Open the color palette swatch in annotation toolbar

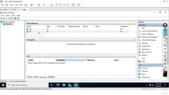[165, 73]
